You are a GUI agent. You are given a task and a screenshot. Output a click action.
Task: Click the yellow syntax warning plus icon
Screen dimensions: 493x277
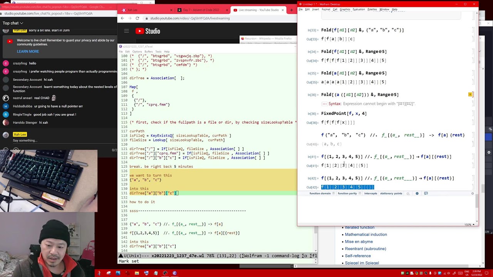470,94
